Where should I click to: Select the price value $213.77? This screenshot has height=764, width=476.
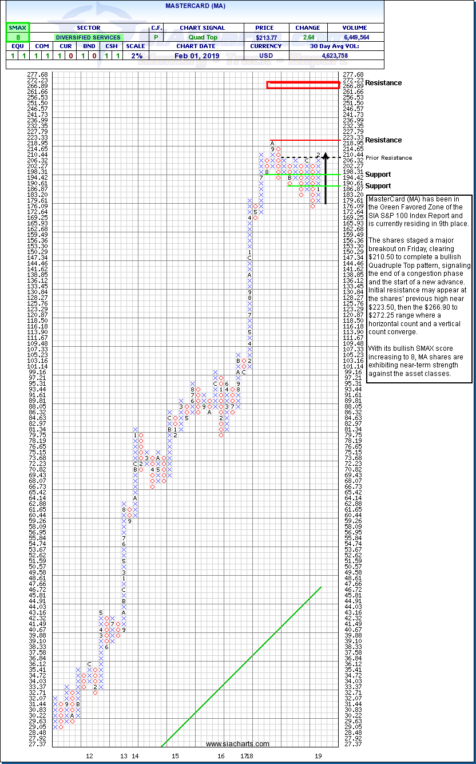tap(265, 37)
